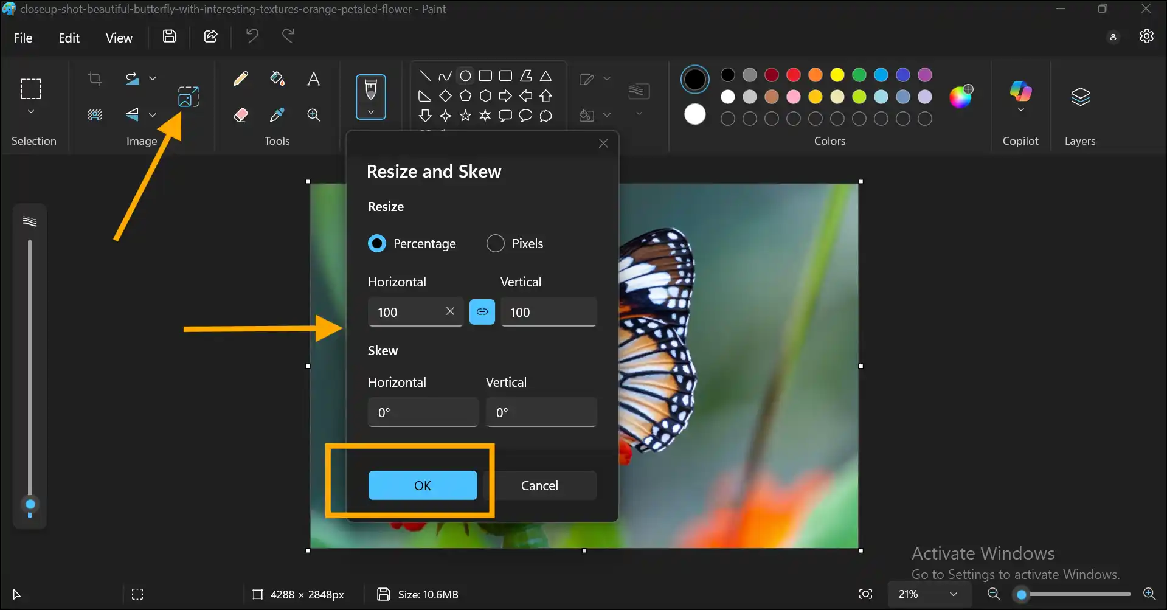Select the Percentage radio button
1167x610 pixels.
click(377, 243)
